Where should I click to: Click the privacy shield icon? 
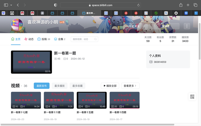pyautogui.click(x=56, y=5)
